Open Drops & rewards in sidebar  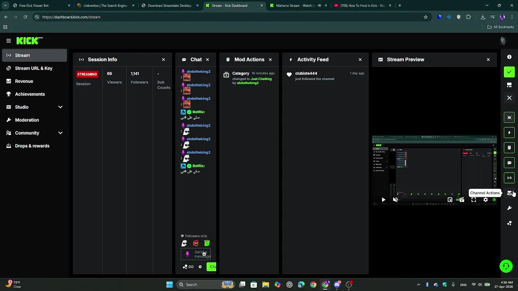pos(34,146)
